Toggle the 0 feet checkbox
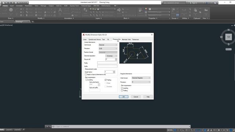The image size is (235, 132). pyautogui.click(x=106, y=83)
